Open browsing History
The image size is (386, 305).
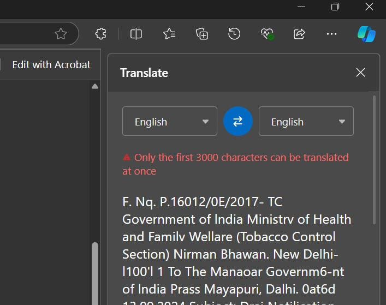coord(234,34)
